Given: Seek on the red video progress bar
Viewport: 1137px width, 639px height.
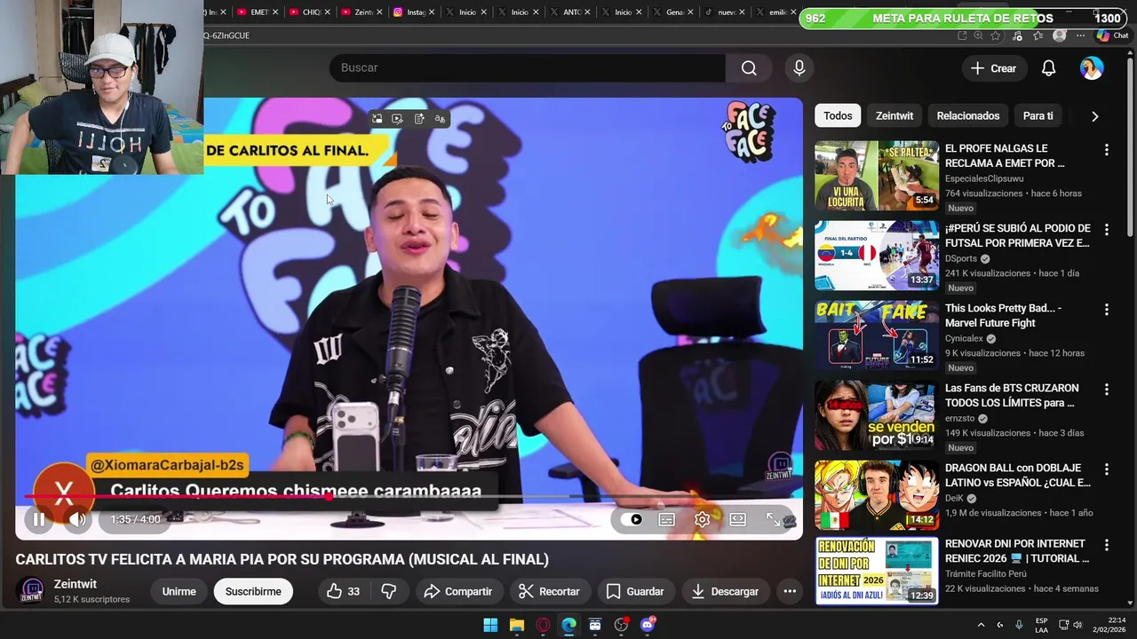Looking at the screenshot, I should pos(409,497).
